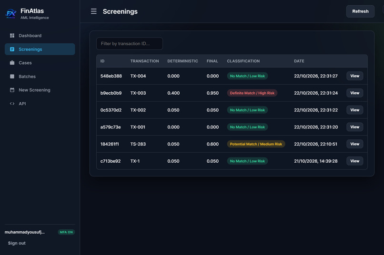384x255 pixels.
Task: Click date 21/10/2026, 14:39:28
Action: (x=316, y=161)
